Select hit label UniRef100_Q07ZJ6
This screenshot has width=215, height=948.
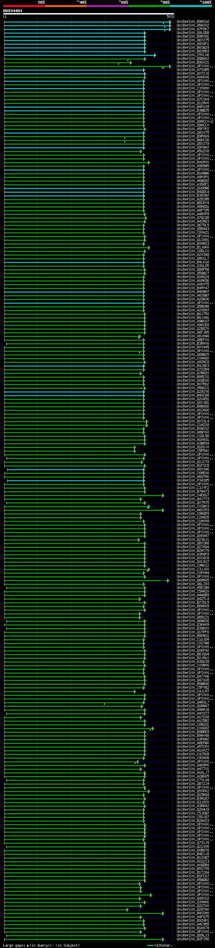point(193,74)
